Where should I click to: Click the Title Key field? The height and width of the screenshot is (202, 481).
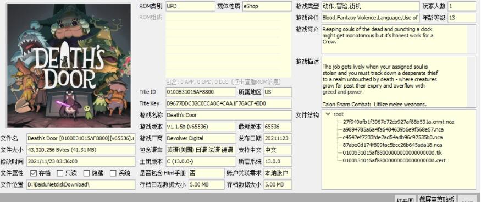pyautogui.click(x=229, y=103)
